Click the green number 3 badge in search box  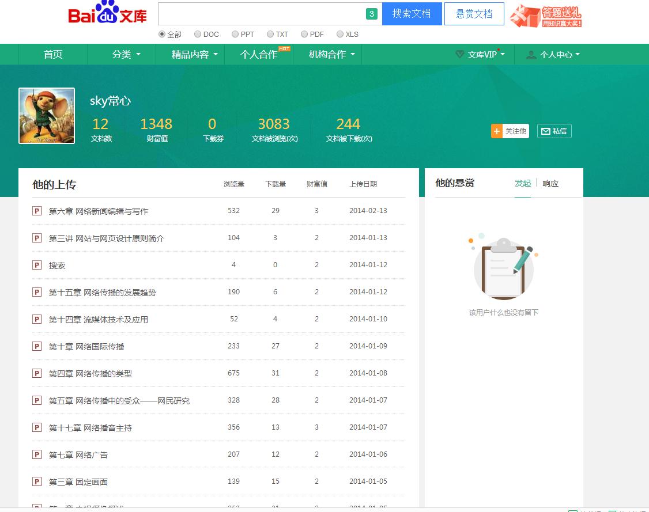372,14
